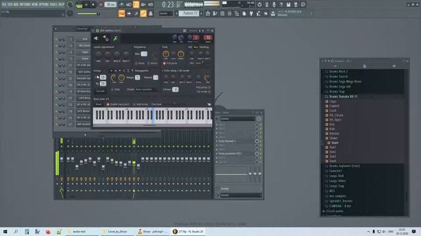Image resolution: width=421 pixels, height=236 pixels.
Task: Click the microphone recording icon in toolbar
Action: pyautogui.click(x=274, y=5)
